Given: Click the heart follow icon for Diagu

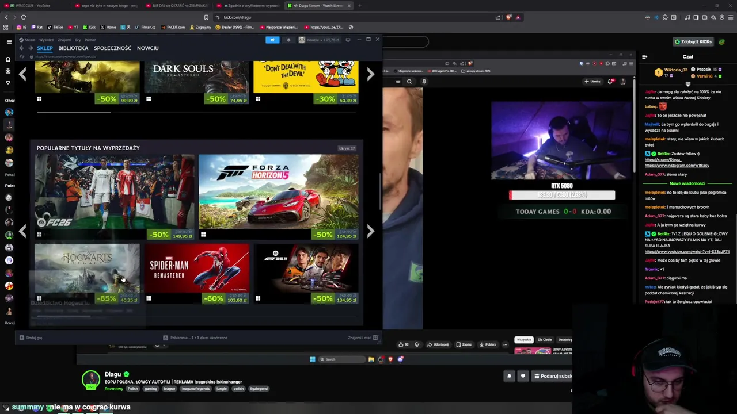Looking at the screenshot, I should [523, 376].
